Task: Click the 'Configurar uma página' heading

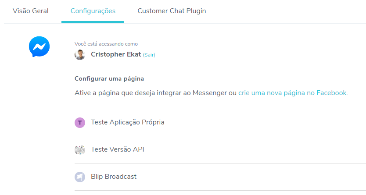Action: coord(109,79)
